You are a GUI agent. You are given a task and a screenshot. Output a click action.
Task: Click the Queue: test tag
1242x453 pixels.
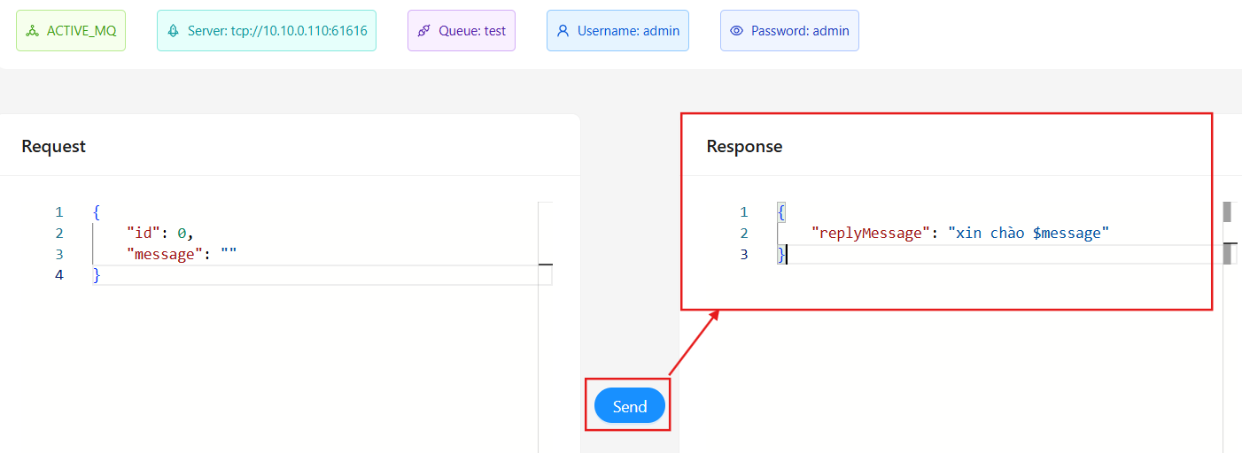(462, 31)
